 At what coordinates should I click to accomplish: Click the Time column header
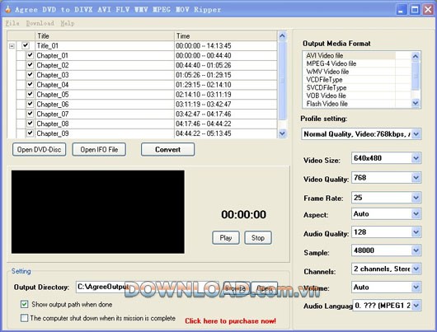pos(226,36)
